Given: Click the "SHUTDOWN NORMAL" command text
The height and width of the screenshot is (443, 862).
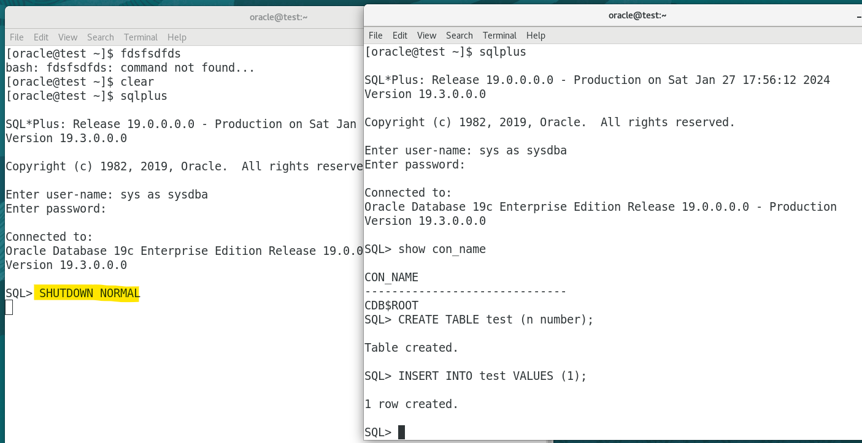Looking at the screenshot, I should coord(90,293).
